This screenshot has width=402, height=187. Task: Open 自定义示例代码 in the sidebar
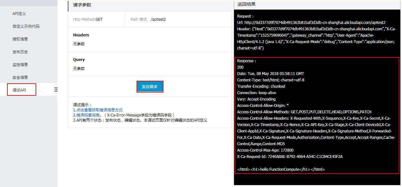pyautogui.click(x=26, y=26)
